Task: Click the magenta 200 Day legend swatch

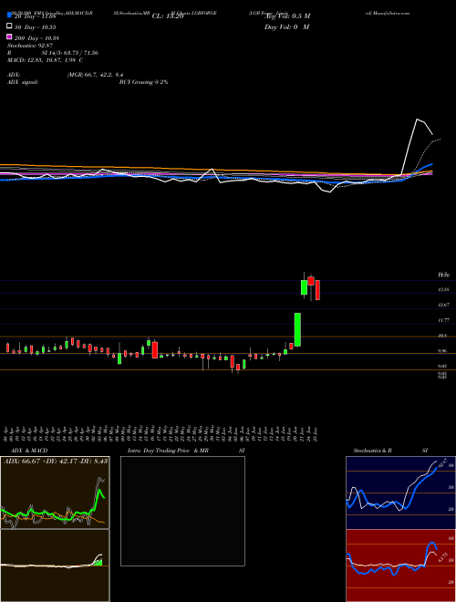Action: pos(10,36)
